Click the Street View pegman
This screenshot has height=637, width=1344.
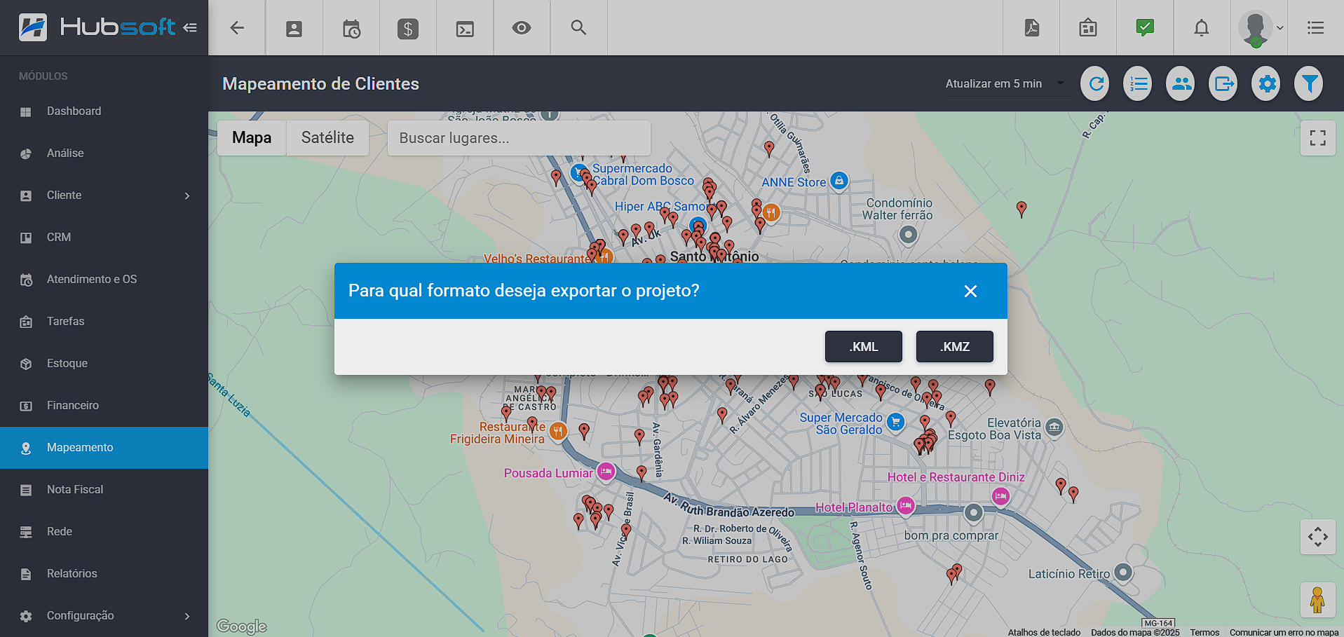[x=1318, y=600]
